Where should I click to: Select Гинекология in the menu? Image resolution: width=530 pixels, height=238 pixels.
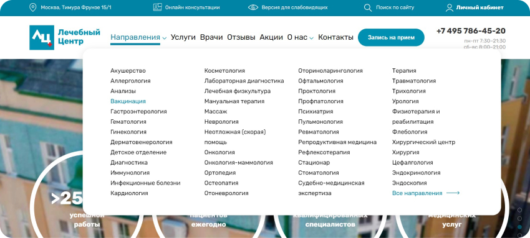(128, 132)
